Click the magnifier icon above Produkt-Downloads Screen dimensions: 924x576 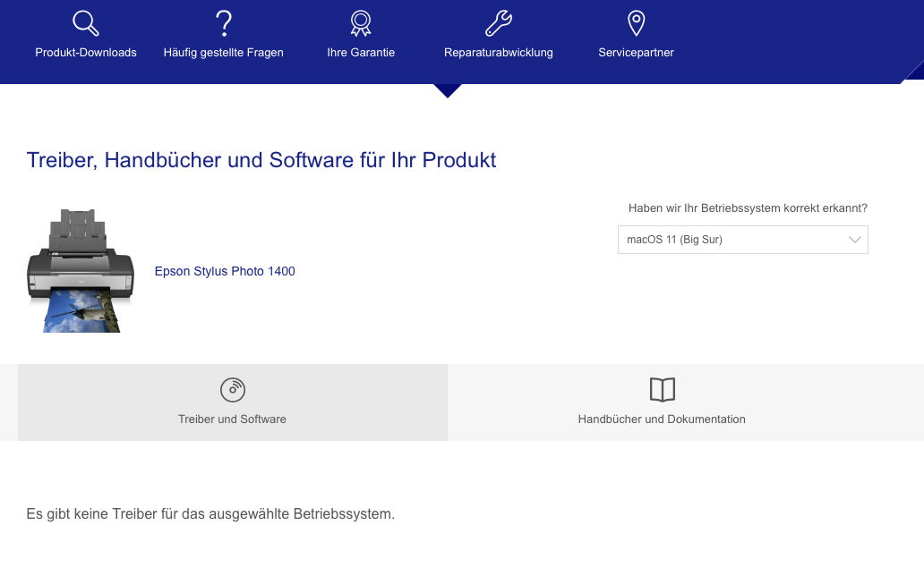coord(85,23)
